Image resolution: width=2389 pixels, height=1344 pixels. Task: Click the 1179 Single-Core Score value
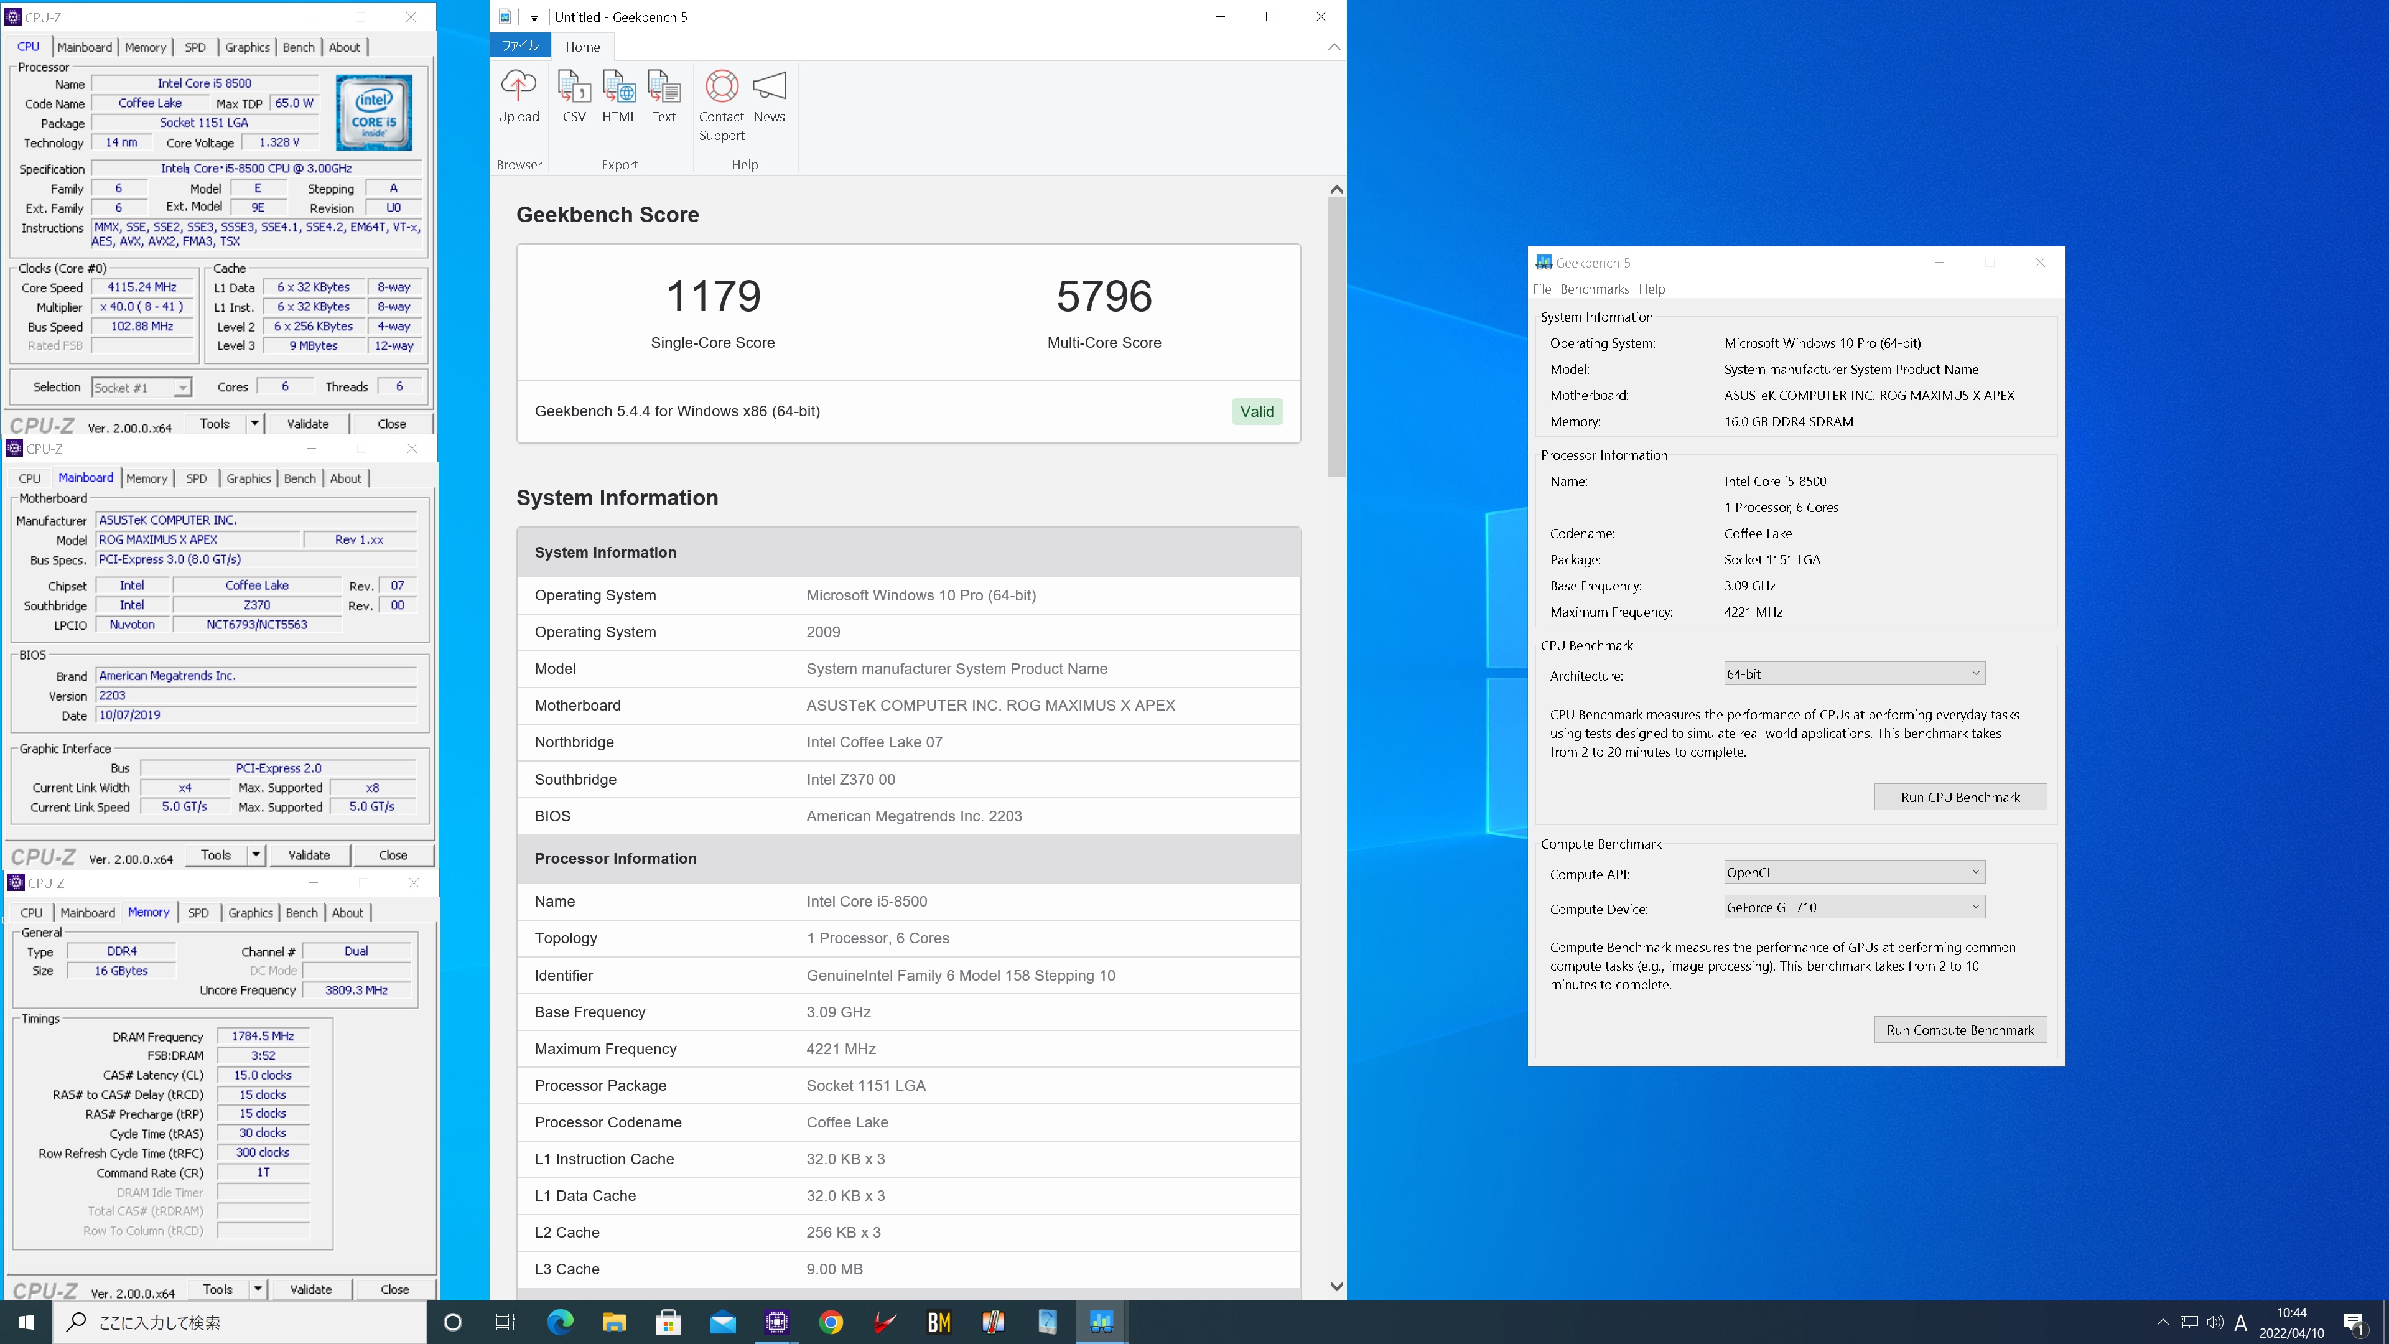point(713,296)
